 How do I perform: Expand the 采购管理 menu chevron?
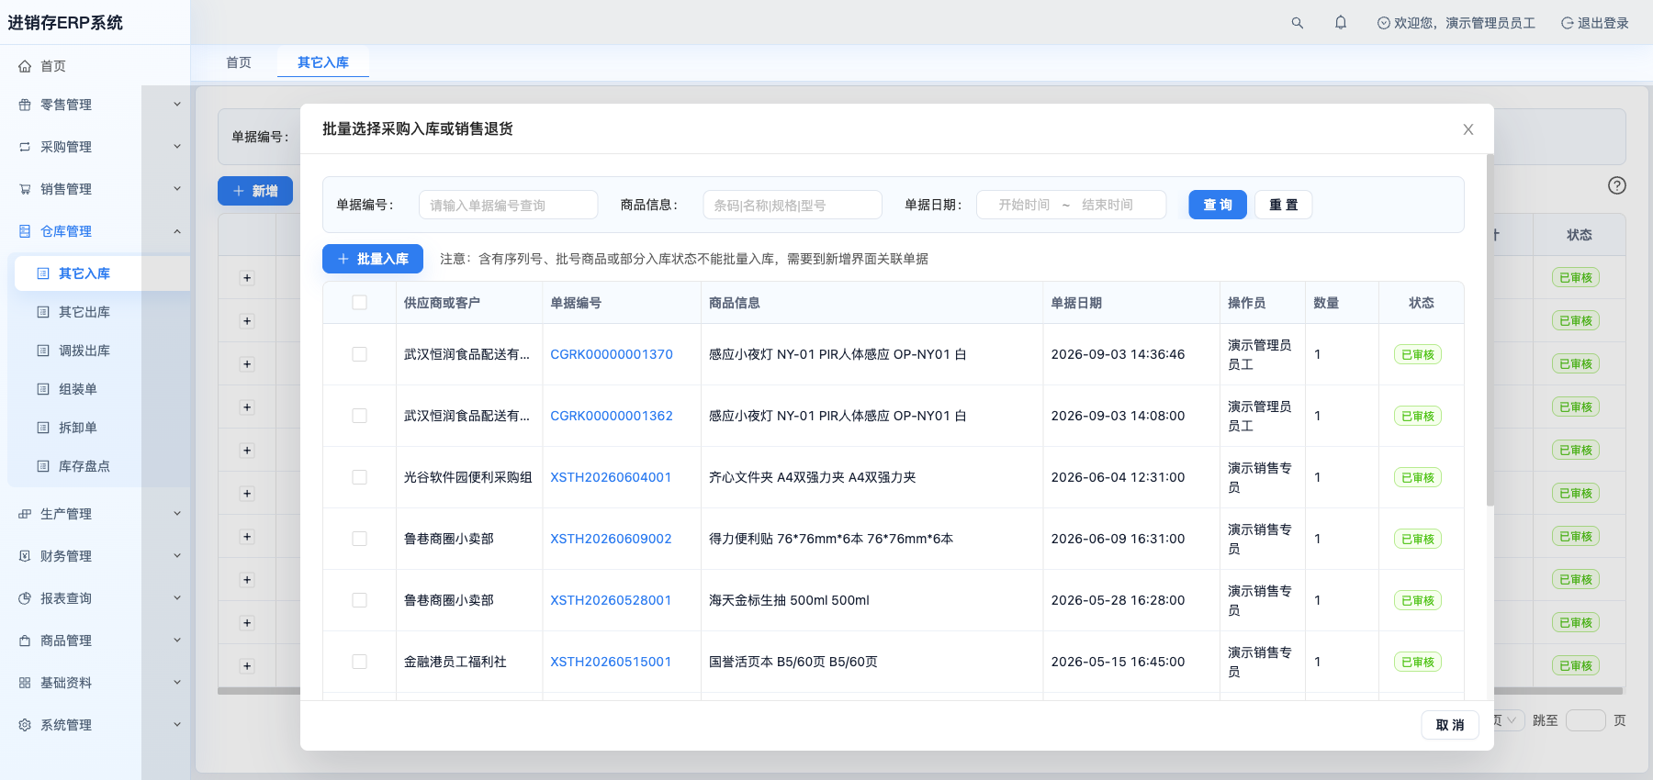point(177,147)
